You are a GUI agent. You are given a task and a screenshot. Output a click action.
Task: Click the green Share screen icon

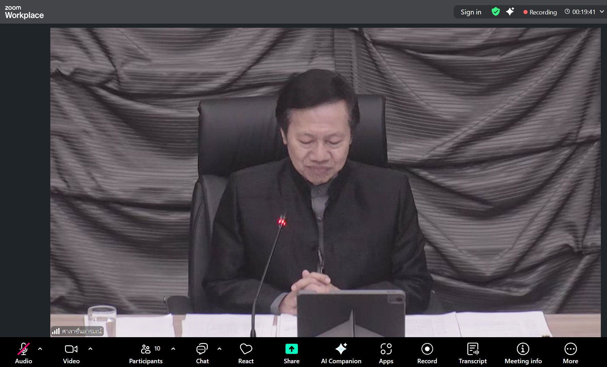[x=291, y=349]
